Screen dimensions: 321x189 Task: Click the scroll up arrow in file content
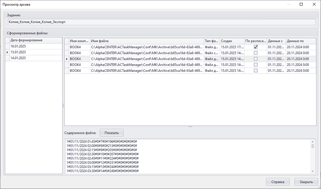(312, 141)
